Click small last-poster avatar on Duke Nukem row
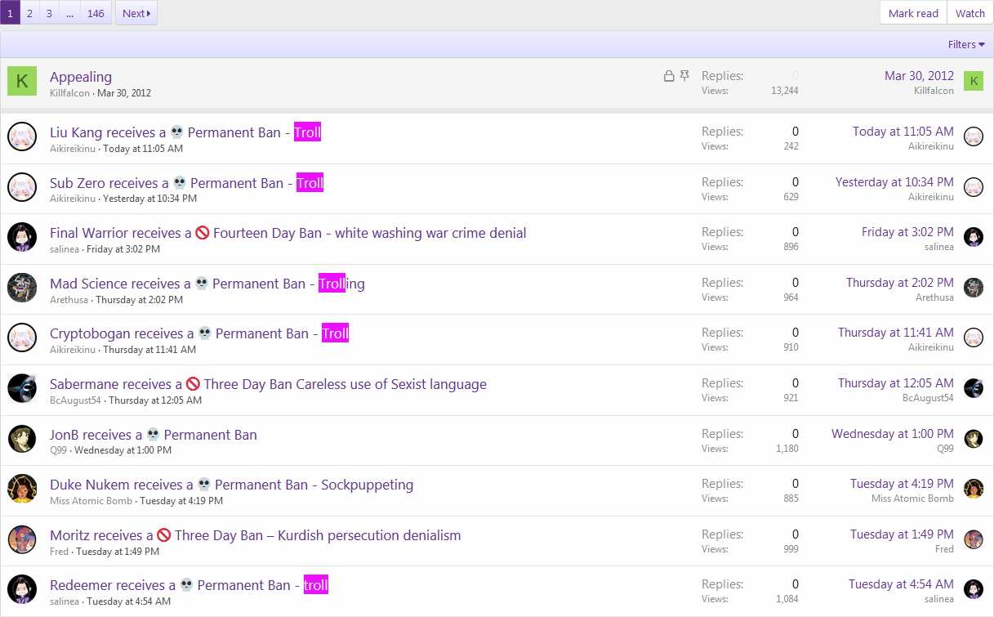The width and height of the screenshot is (994, 617). coord(974,489)
